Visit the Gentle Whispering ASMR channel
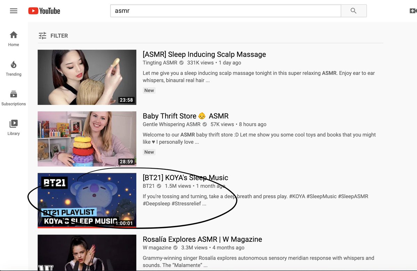This screenshot has width=417, height=271. [x=172, y=124]
